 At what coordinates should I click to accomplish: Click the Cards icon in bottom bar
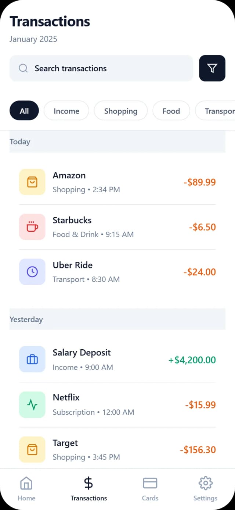tap(150, 483)
